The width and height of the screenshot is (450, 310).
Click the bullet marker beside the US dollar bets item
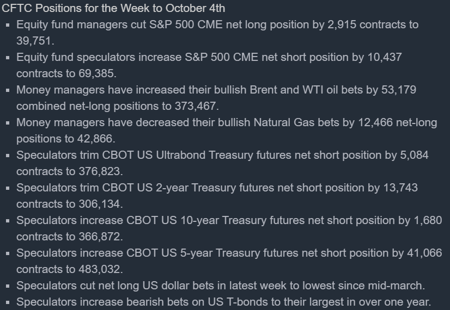coord(8,286)
